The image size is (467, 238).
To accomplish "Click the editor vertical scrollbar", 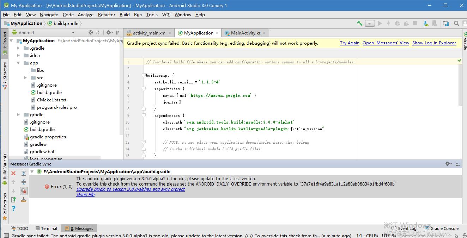I will pyautogui.click(x=460, y=86).
